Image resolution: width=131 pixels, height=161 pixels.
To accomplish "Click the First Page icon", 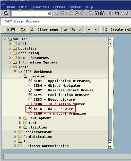I will (111, 13).
